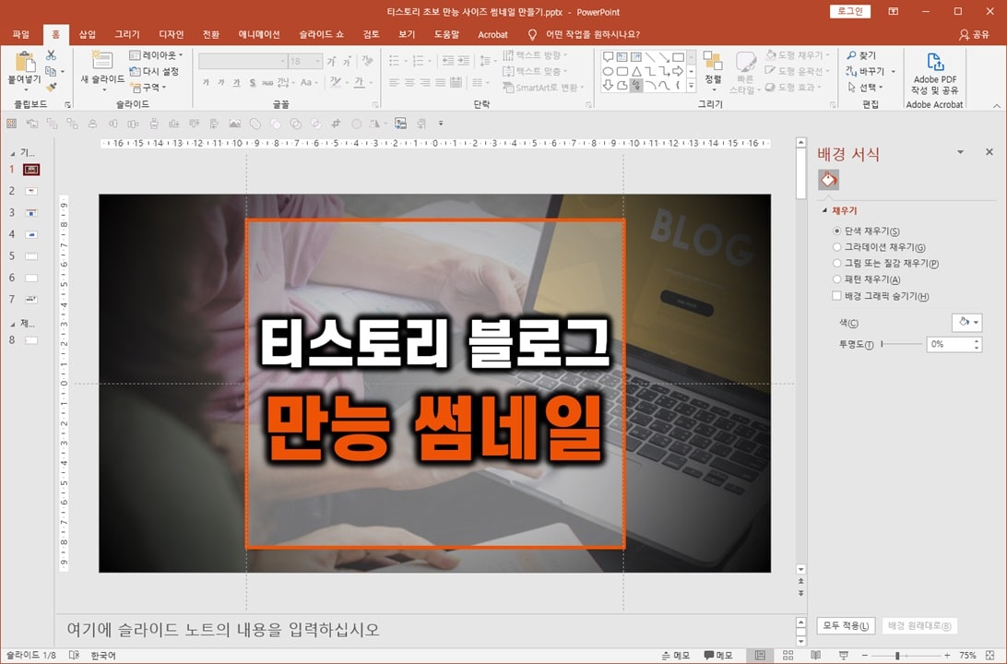
Task: Select 패턴 채우기 pattern fill radio
Action: tap(836, 279)
